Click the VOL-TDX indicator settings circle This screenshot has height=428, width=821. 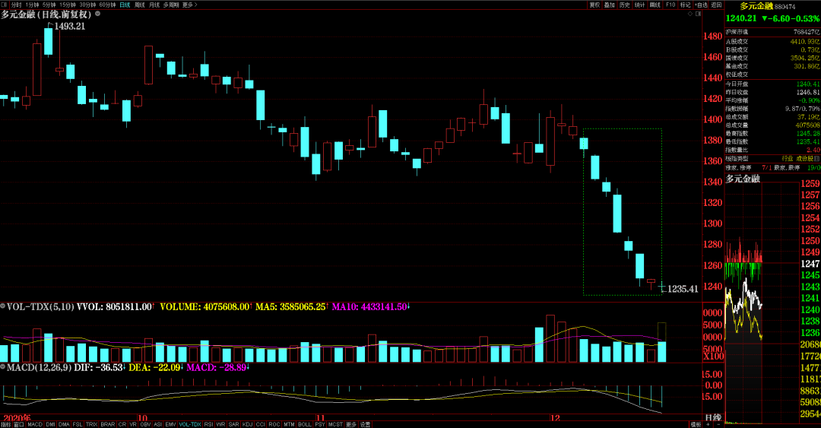(3, 306)
